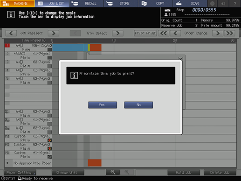This screenshot has height=181, width=241.
Task: Select orange bar in No Appropriate Paper row
Action: [x=95, y=163]
